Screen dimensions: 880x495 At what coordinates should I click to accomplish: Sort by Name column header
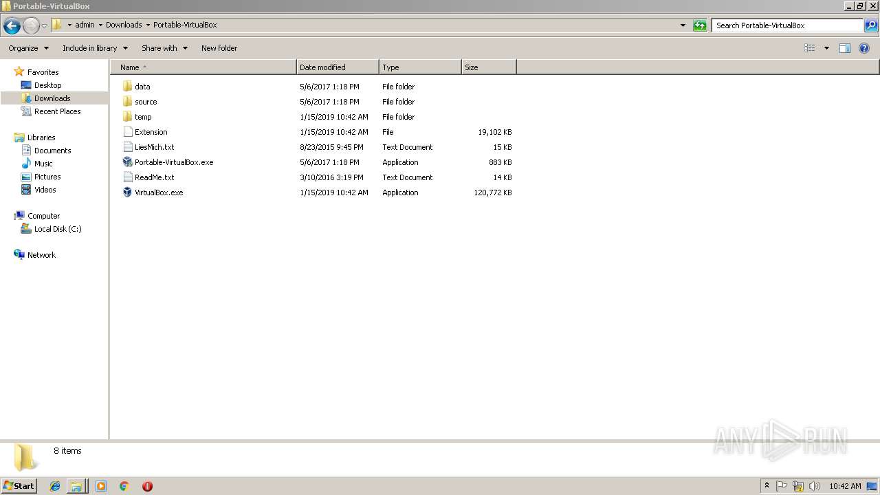coord(203,67)
